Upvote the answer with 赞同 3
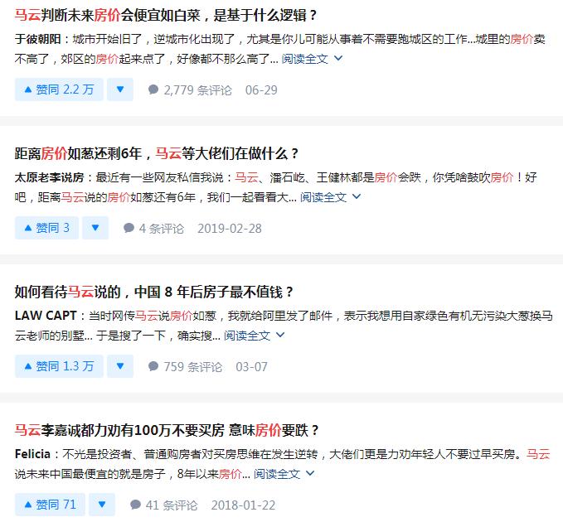Image resolution: width=563 pixels, height=522 pixels. [x=46, y=228]
